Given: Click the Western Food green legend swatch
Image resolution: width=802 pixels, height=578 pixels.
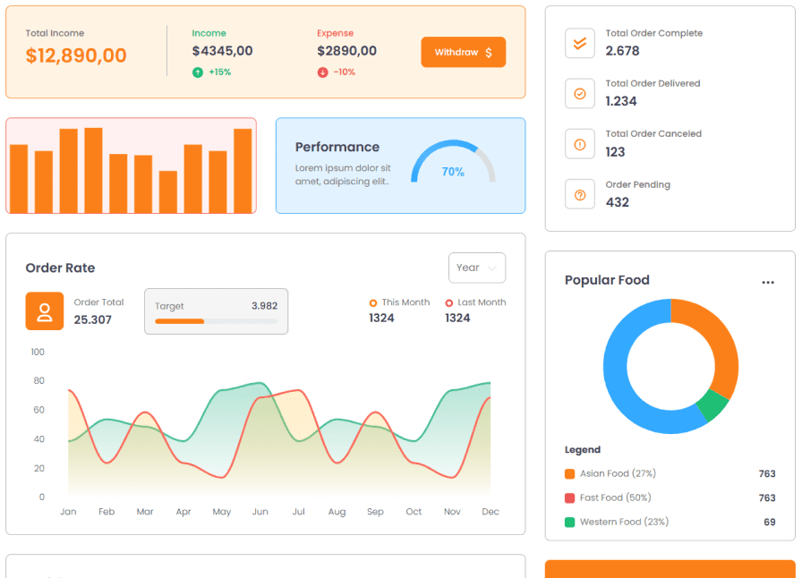Looking at the screenshot, I should 570,523.
